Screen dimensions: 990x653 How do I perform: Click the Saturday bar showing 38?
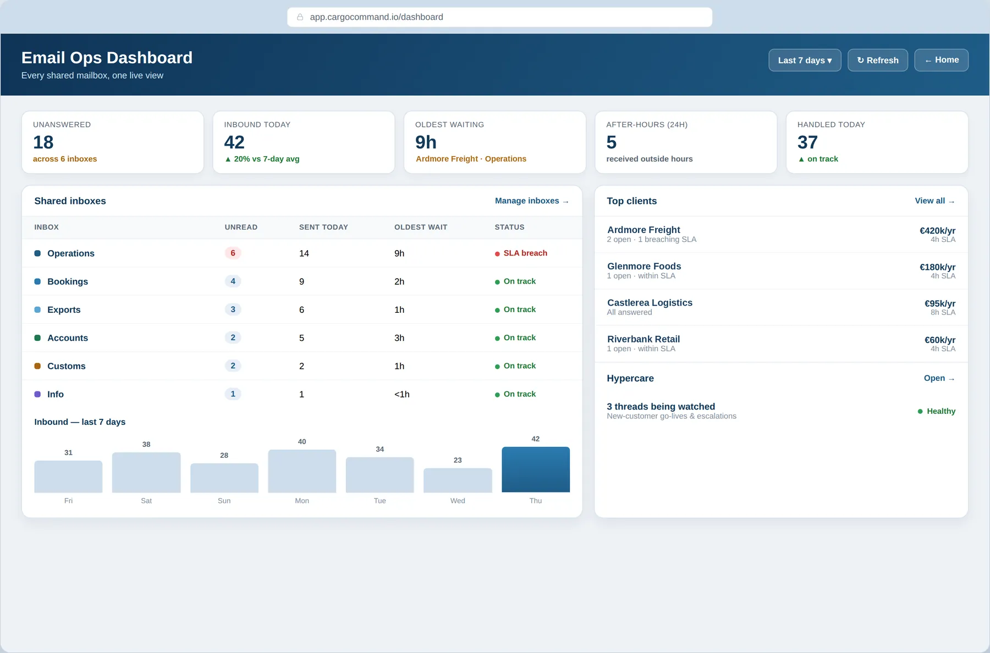pos(146,473)
